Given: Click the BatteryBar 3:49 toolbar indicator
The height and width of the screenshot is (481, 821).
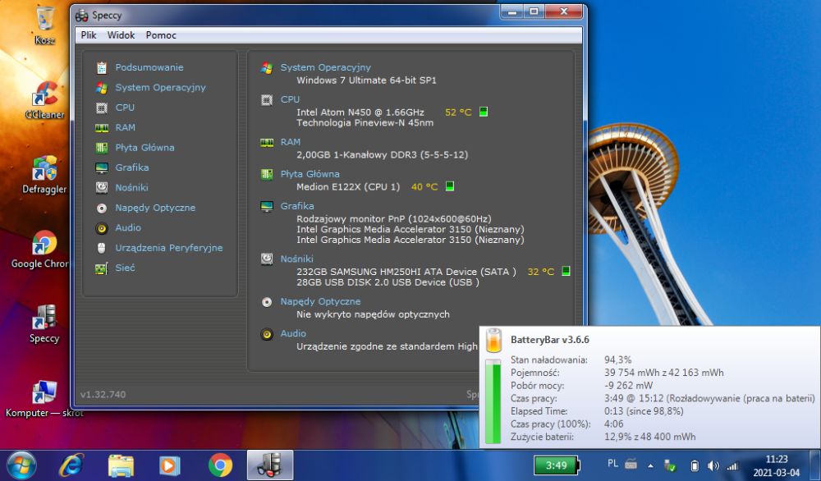Looking at the screenshot, I should coord(557,465).
